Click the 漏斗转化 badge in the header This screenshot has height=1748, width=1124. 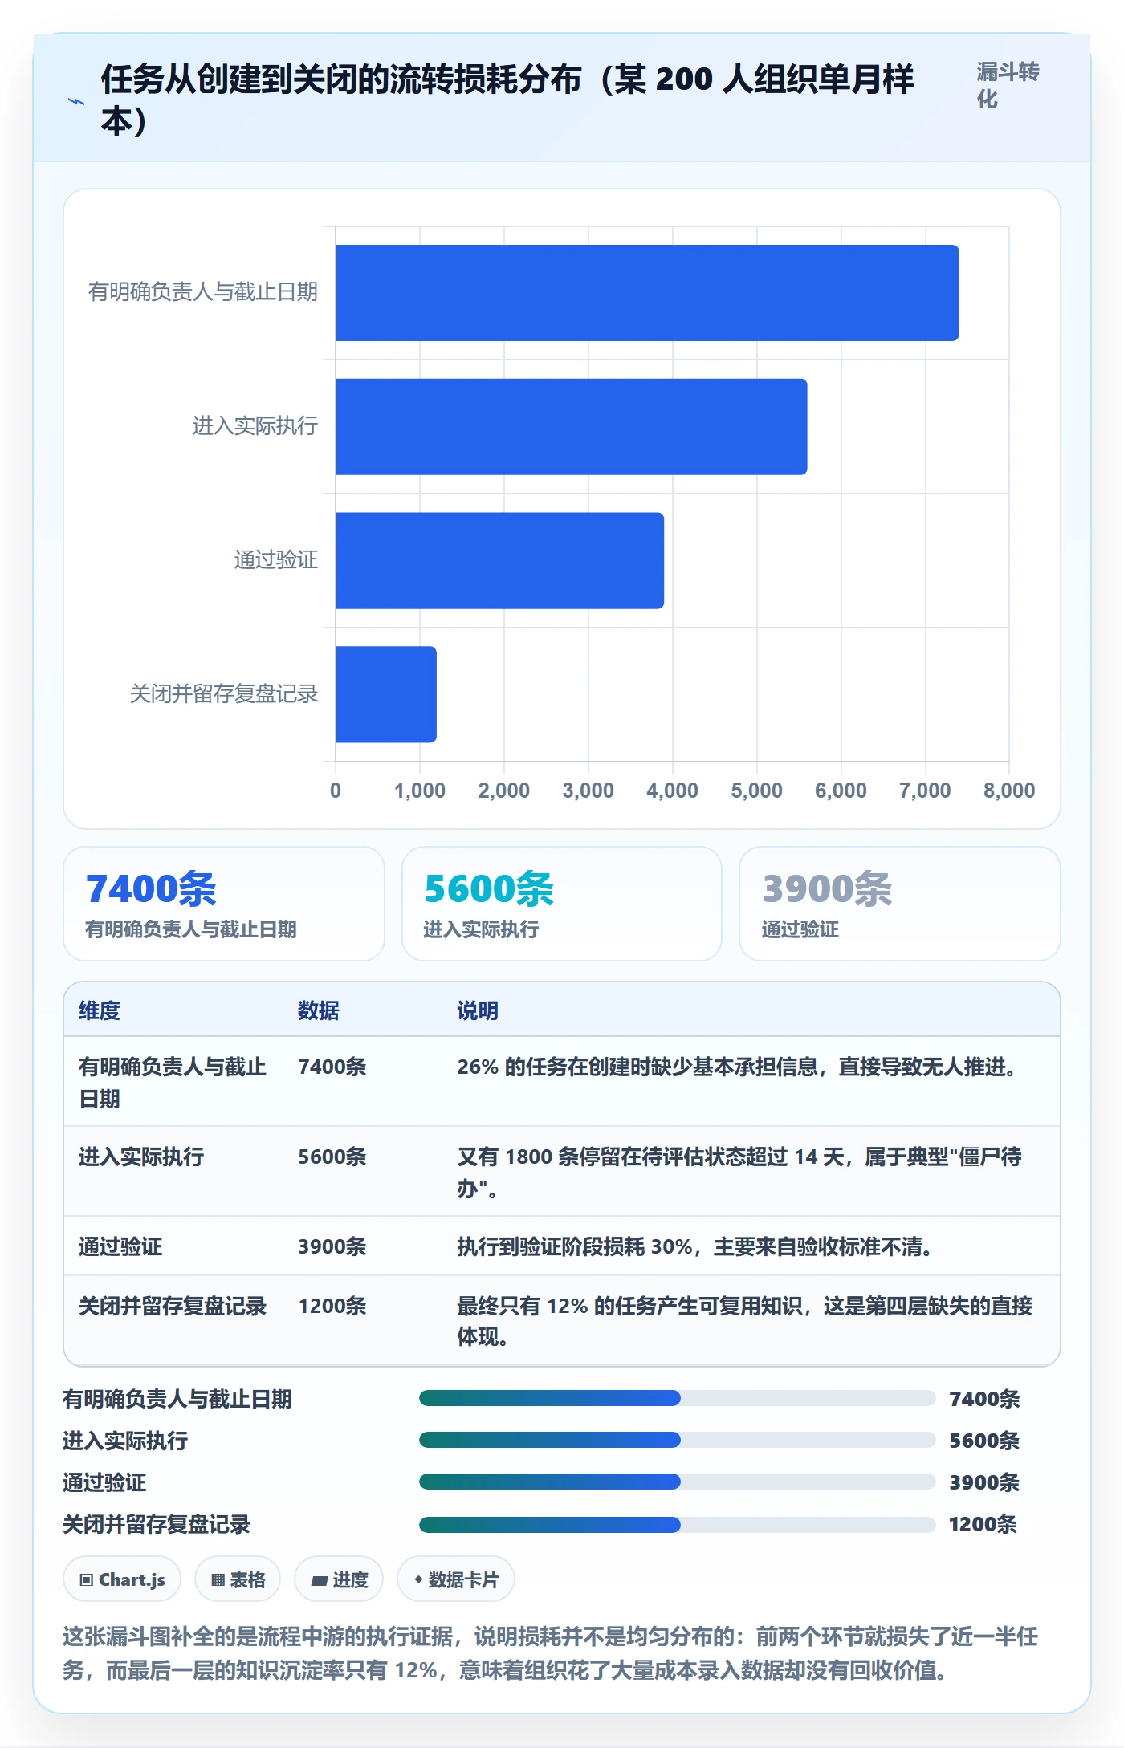click(1008, 85)
